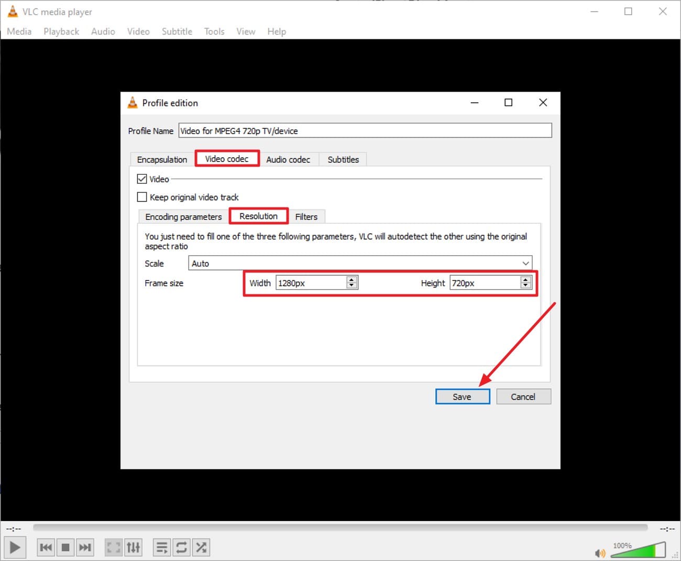681x561 pixels.
Task: Toggle loop playback mode
Action: 181,547
